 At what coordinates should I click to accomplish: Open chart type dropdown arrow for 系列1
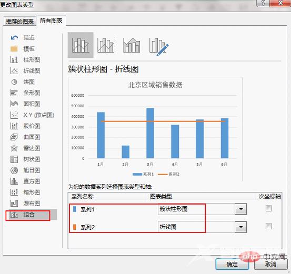click(x=241, y=209)
